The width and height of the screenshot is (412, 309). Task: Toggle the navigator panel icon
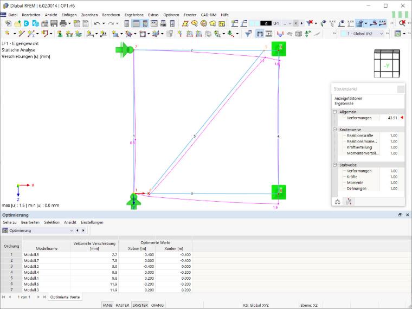(127, 24)
